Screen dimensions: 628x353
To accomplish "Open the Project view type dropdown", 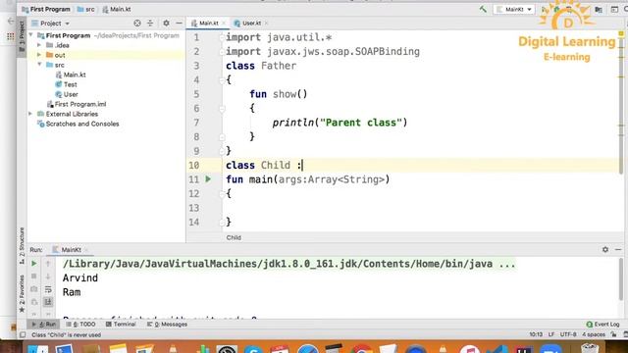I will pyautogui.click(x=50, y=24).
